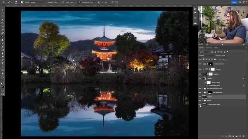The height and width of the screenshot is (139, 248).
Task: Switch to the Paths tab
Action: point(216,48)
